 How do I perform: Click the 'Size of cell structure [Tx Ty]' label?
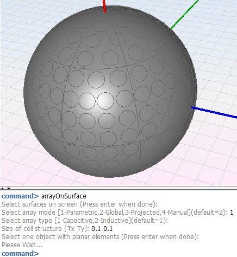point(45,229)
